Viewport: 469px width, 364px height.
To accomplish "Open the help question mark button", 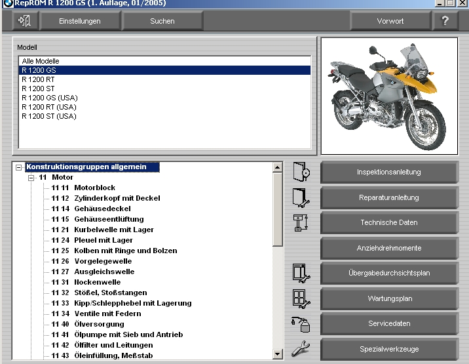I will point(445,21).
